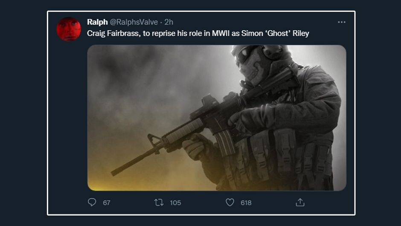Image resolution: width=401 pixels, height=226 pixels.
Task: Click the like count 618
Action: 246,203
